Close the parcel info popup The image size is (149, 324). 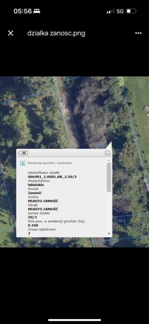[x=107, y=153]
